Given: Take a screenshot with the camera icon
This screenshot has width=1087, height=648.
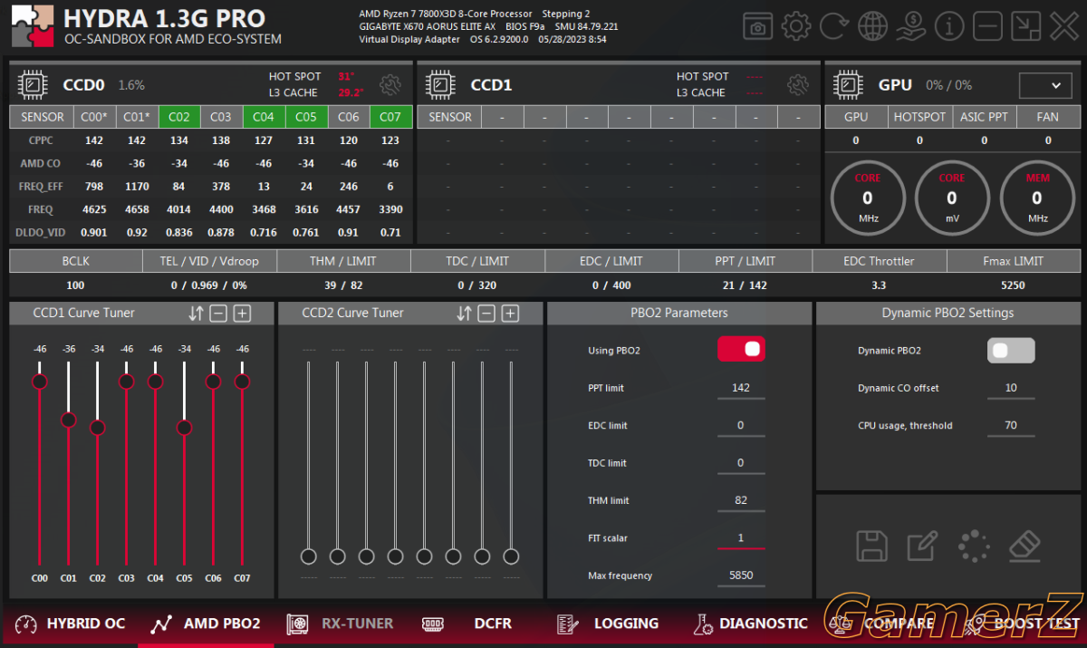Looking at the screenshot, I should (757, 26).
